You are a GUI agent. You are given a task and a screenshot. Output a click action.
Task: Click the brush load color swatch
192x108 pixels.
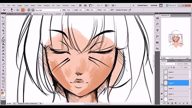pos(23,10)
